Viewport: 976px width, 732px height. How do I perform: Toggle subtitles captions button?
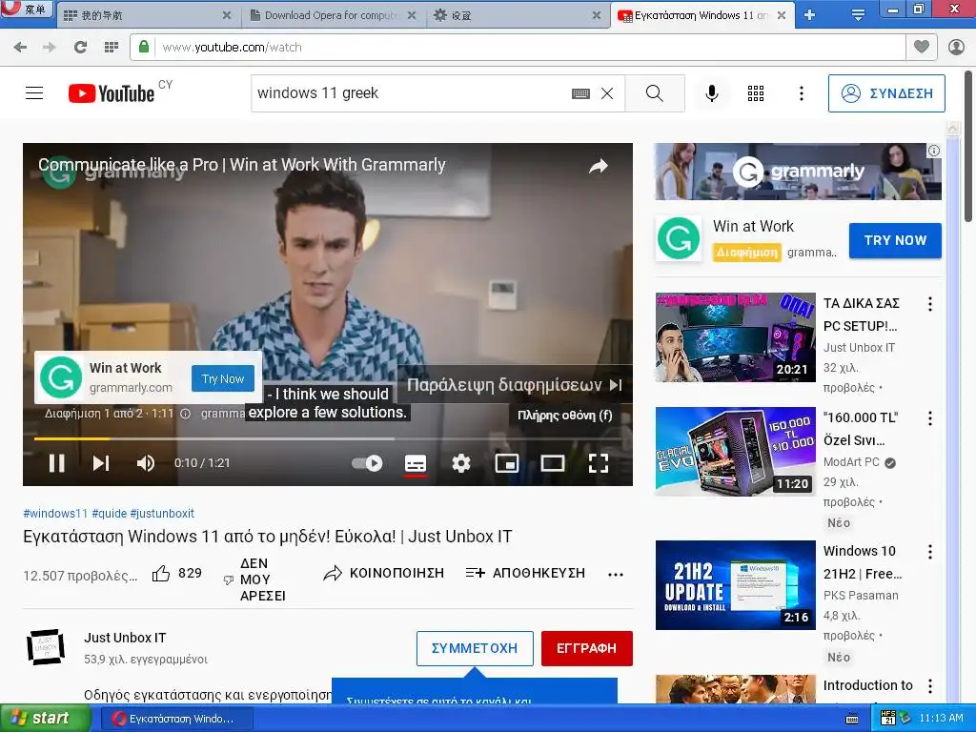(416, 463)
